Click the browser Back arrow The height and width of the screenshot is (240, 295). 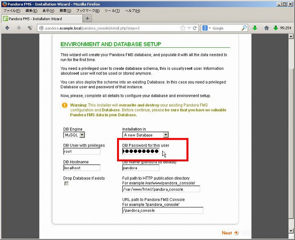7,28
